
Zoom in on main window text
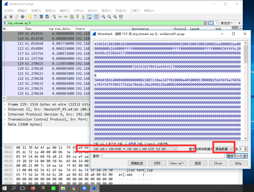pyautogui.click(x=104, y=17)
